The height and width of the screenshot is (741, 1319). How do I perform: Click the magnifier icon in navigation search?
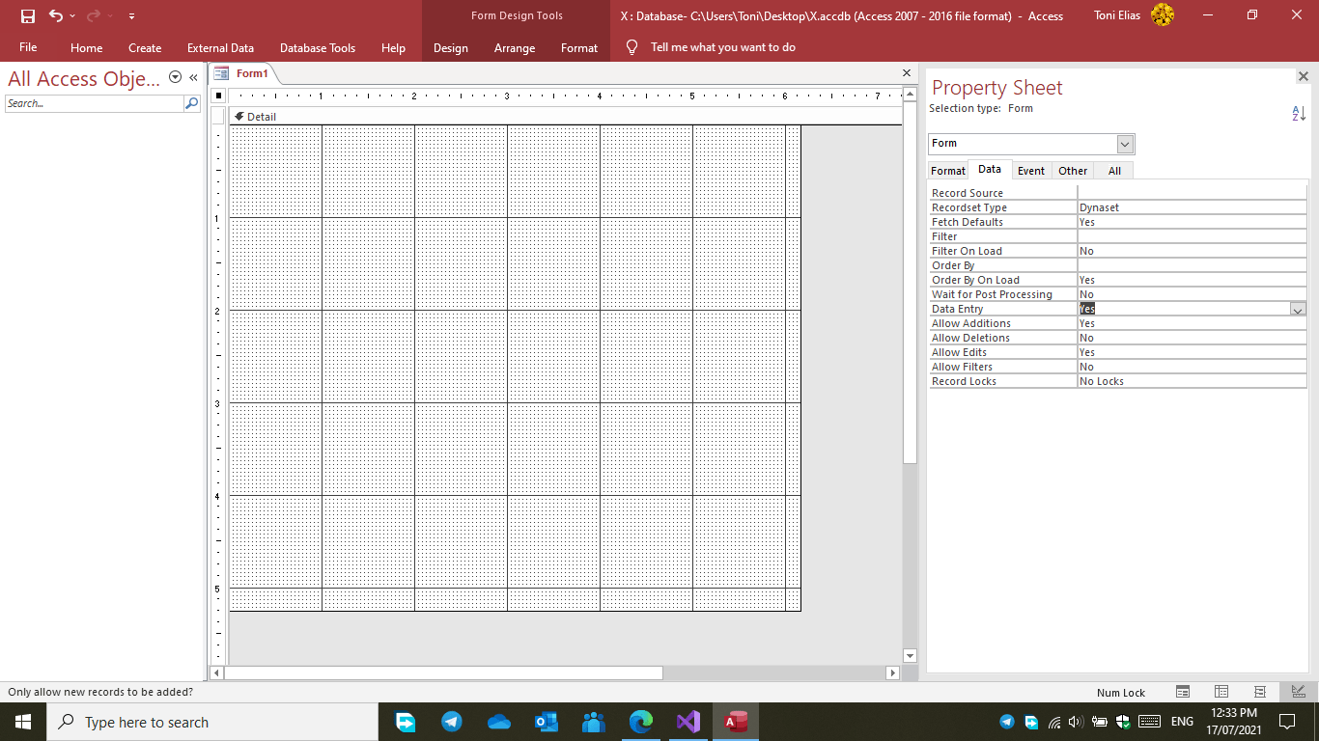[191, 103]
